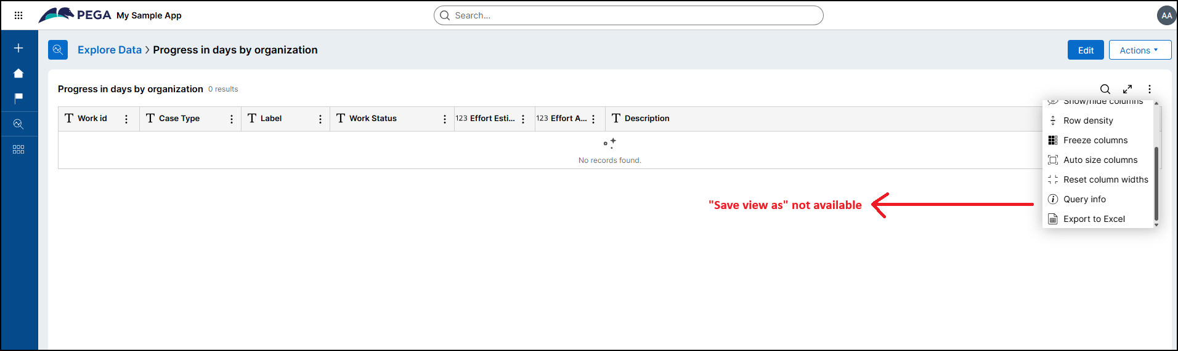This screenshot has width=1178, height=351.
Task: Open Work id column options
Action: (x=126, y=119)
